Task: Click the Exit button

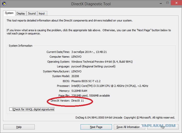Action: coord(163,127)
